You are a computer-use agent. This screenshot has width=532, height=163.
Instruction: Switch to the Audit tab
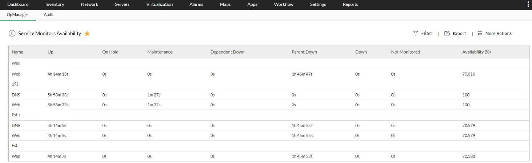(x=49, y=15)
